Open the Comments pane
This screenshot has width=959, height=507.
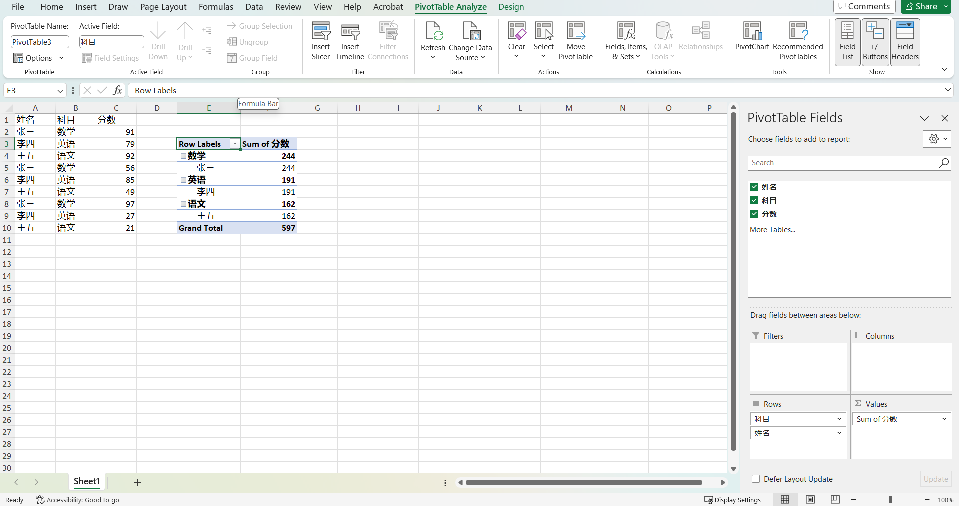(x=864, y=6)
